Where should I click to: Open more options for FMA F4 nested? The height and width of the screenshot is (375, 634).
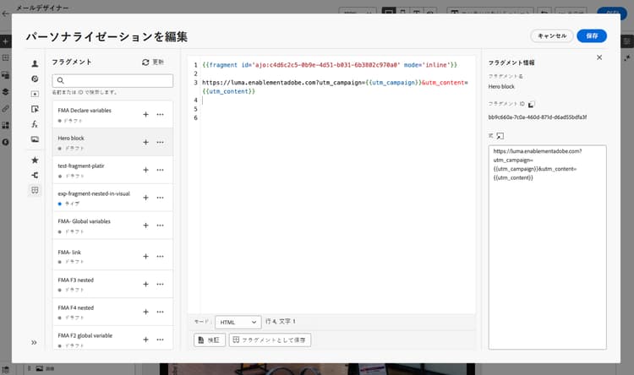160,312
